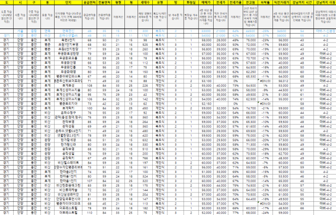Select the 호계럭키 complex cell
336x215 pixels.
[68, 108]
